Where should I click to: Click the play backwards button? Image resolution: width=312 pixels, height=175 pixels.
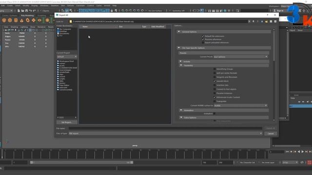pos(299,152)
